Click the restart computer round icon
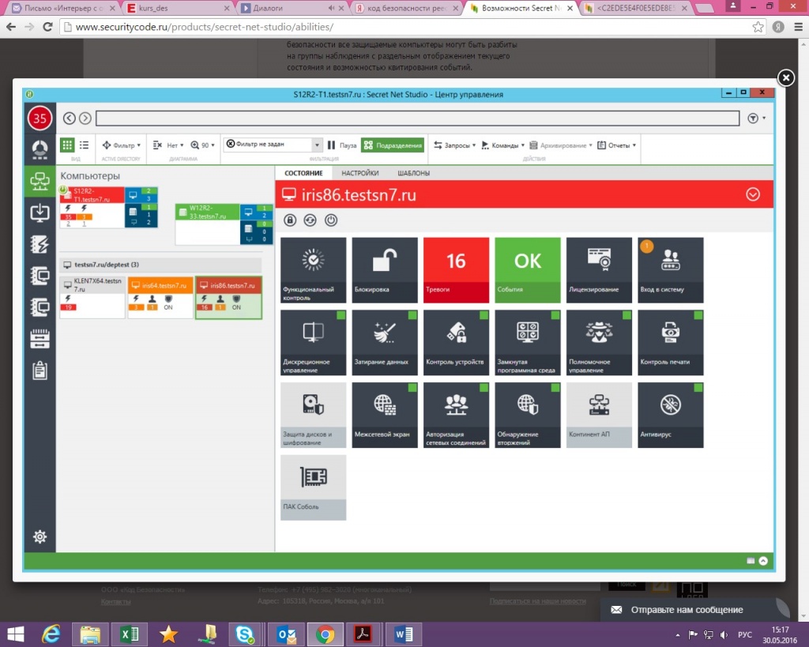The height and width of the screenshot is (647, 809). click(x=310, y=220)
